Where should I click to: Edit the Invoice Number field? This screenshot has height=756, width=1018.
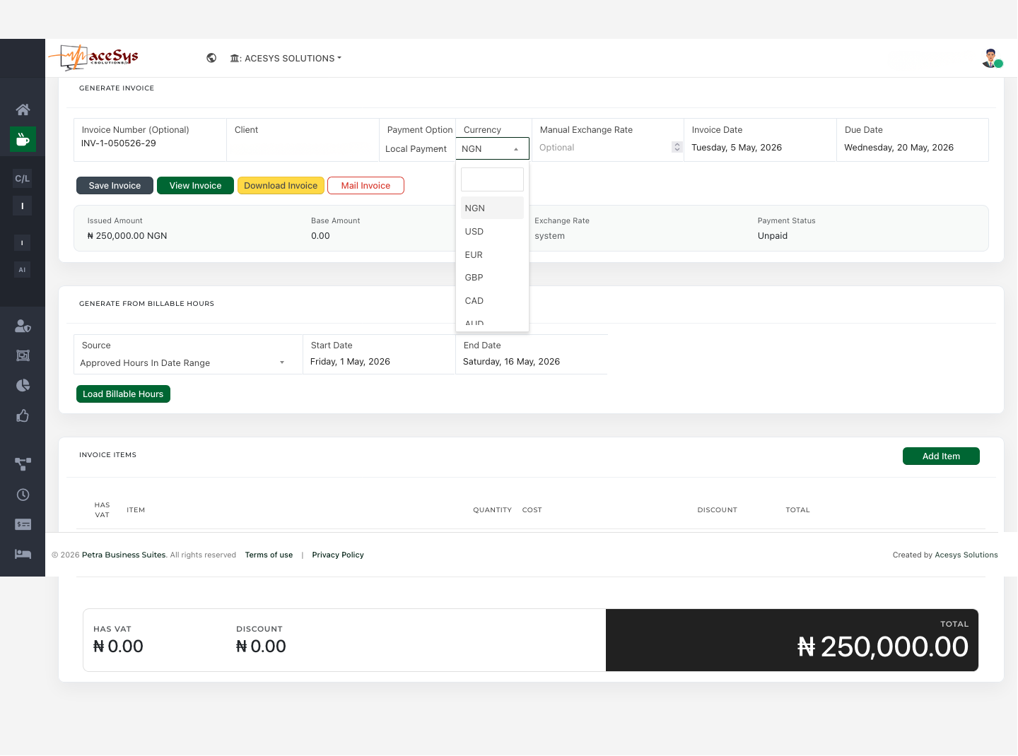pyautogui.click(x=151, y=143)
